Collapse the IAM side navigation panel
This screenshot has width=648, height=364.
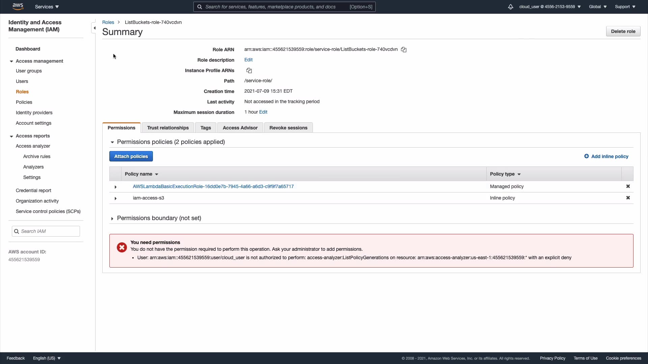click(x=94, y=28)
